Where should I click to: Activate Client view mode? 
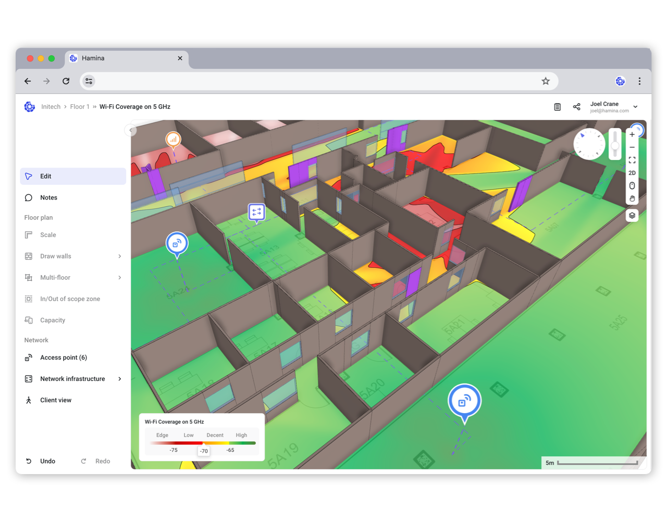click(x=55, y=400)
